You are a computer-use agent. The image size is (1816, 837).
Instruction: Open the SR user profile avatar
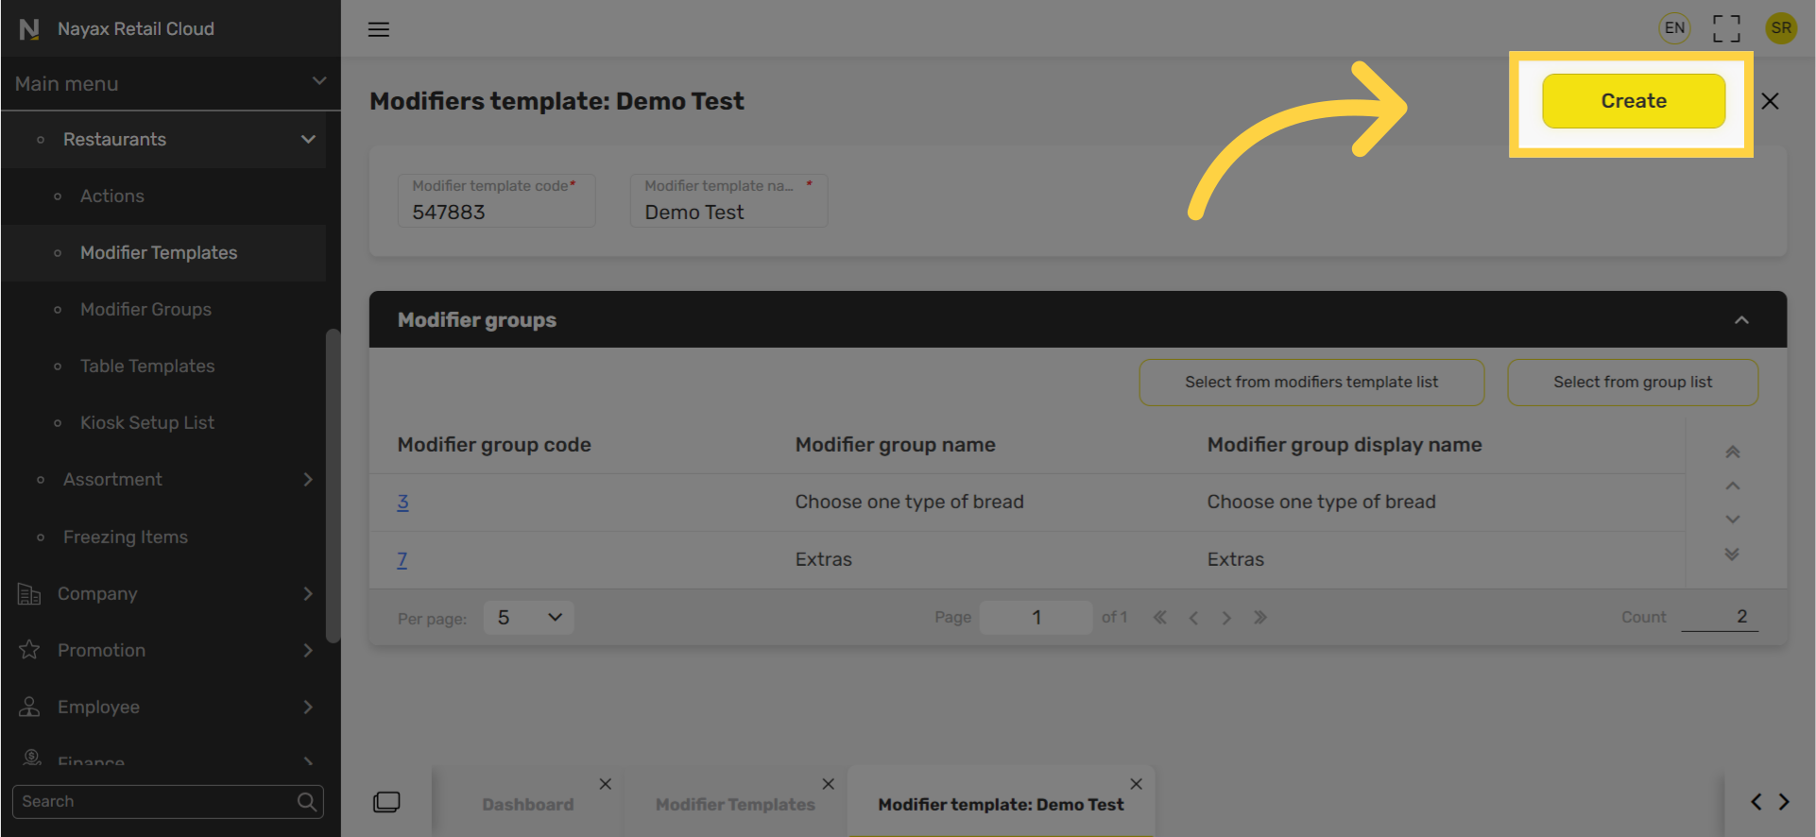pyautogui.click(x=1780, y=28)
